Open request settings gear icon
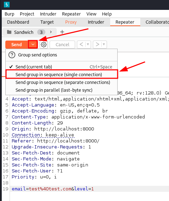This screenshot has height=201, width=169. click(x=44, y=45)
